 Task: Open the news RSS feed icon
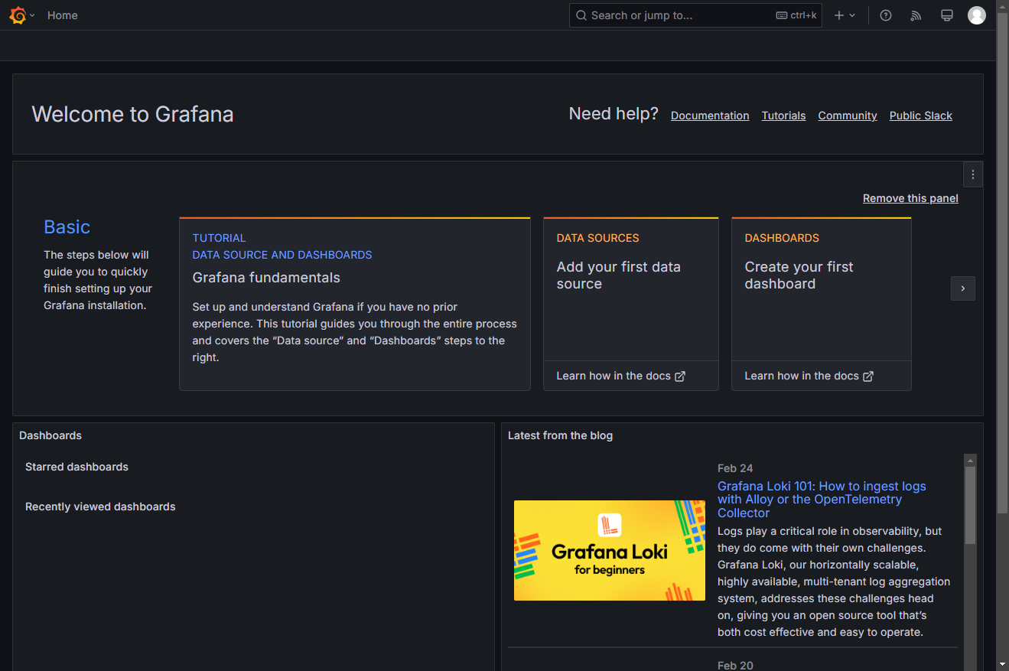[x=916, y=15]
